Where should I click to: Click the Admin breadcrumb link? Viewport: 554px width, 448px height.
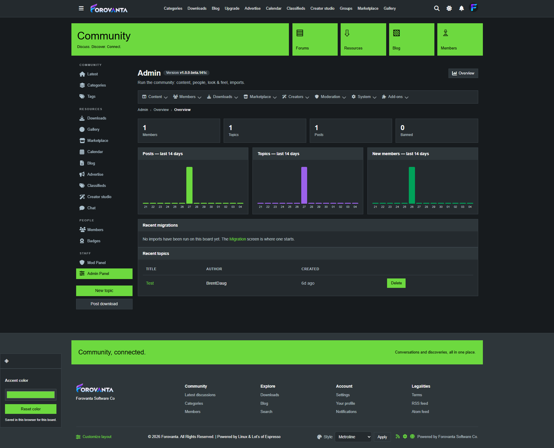click(143, 110)
